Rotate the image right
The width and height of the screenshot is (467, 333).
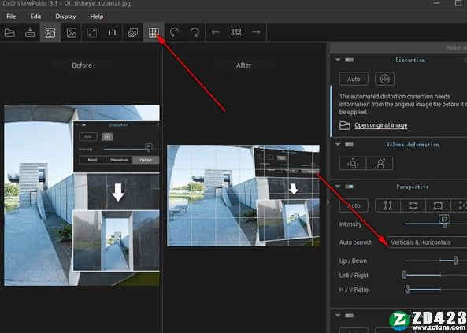[x=195, y=32]
